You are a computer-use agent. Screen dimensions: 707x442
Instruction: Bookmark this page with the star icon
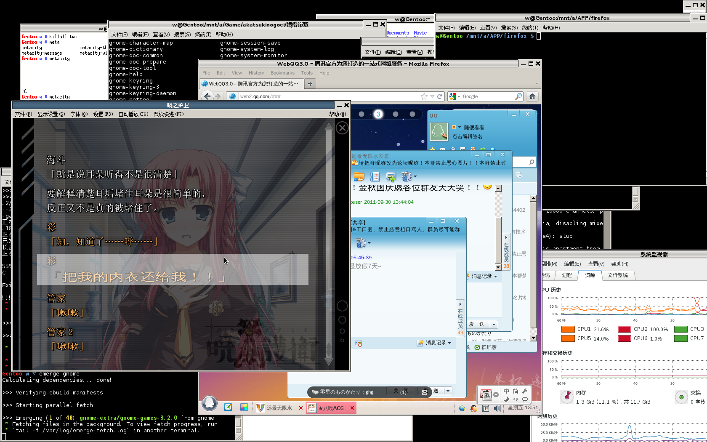[x=424, y=96]
